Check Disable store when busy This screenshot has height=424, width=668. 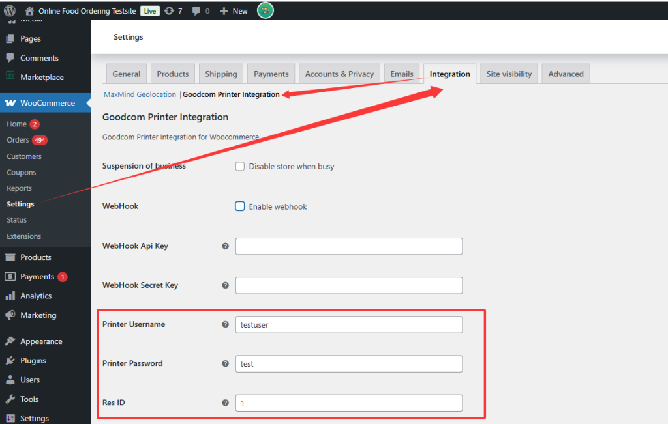(x=240, y=166)
